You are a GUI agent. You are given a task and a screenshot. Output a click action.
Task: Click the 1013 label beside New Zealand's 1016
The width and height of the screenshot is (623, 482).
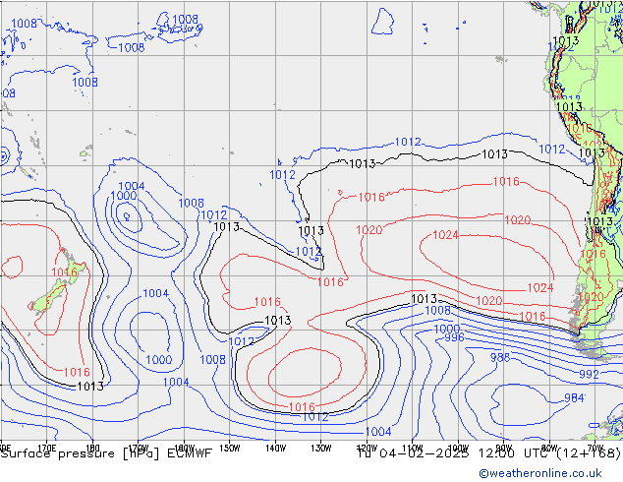click(x=90, y=387)
